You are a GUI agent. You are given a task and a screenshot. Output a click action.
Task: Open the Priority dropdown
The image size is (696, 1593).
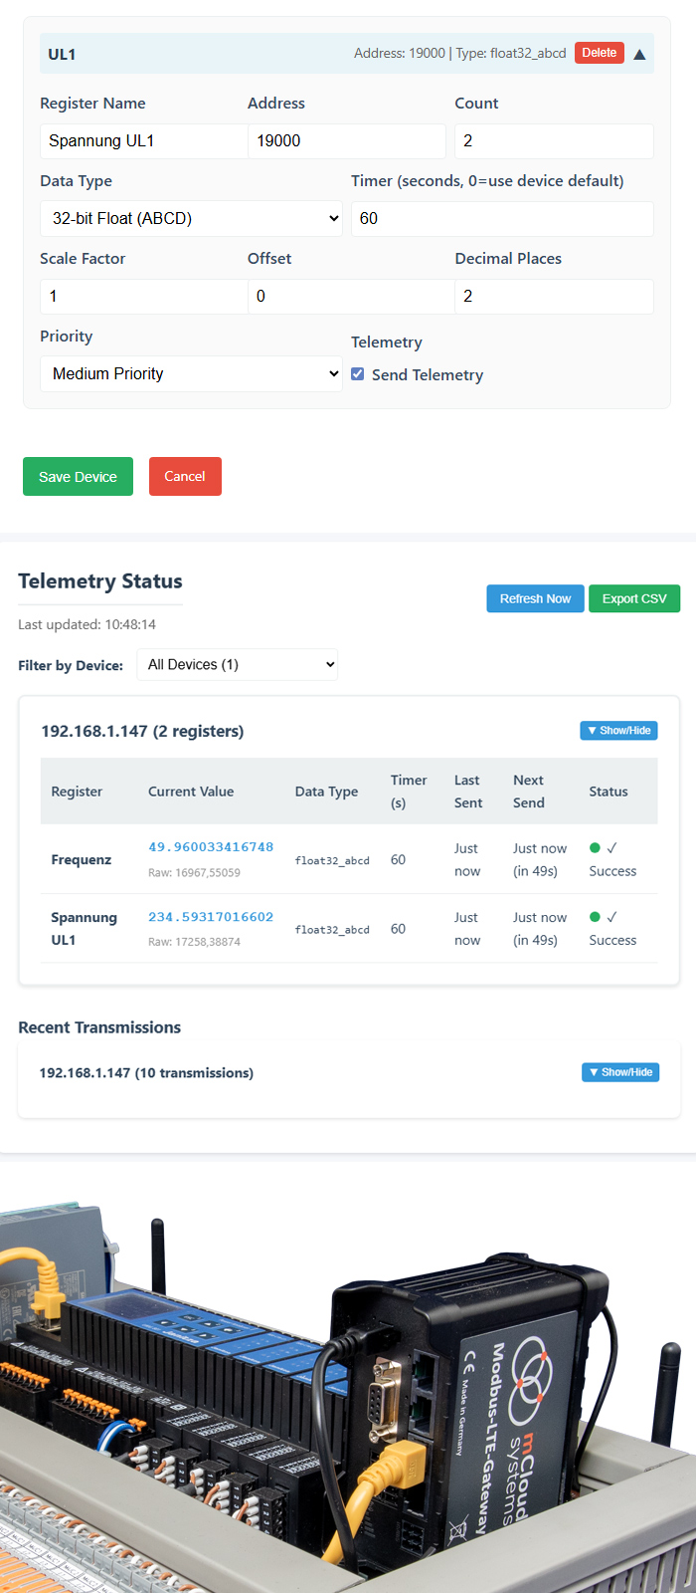(x=191, y=374)
